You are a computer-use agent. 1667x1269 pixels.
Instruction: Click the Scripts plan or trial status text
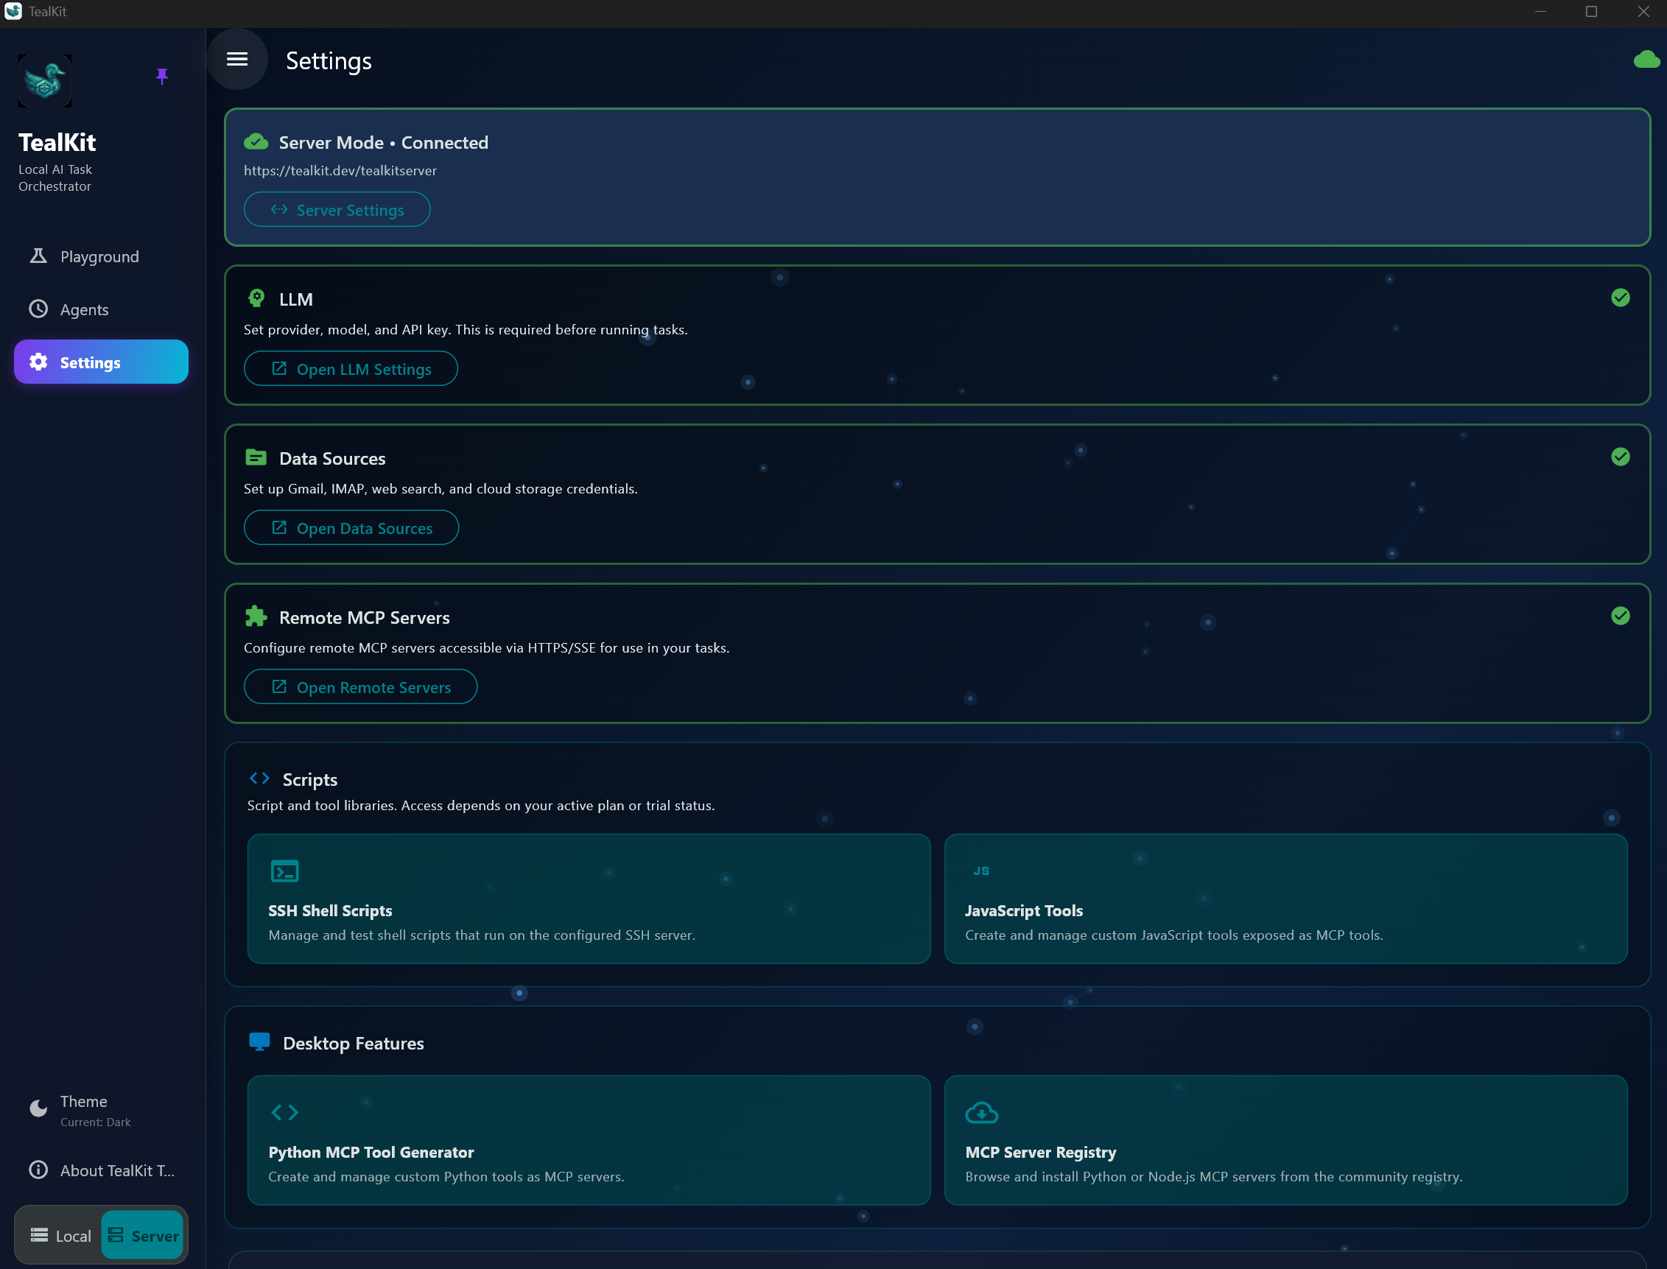(x=480, y=805)
